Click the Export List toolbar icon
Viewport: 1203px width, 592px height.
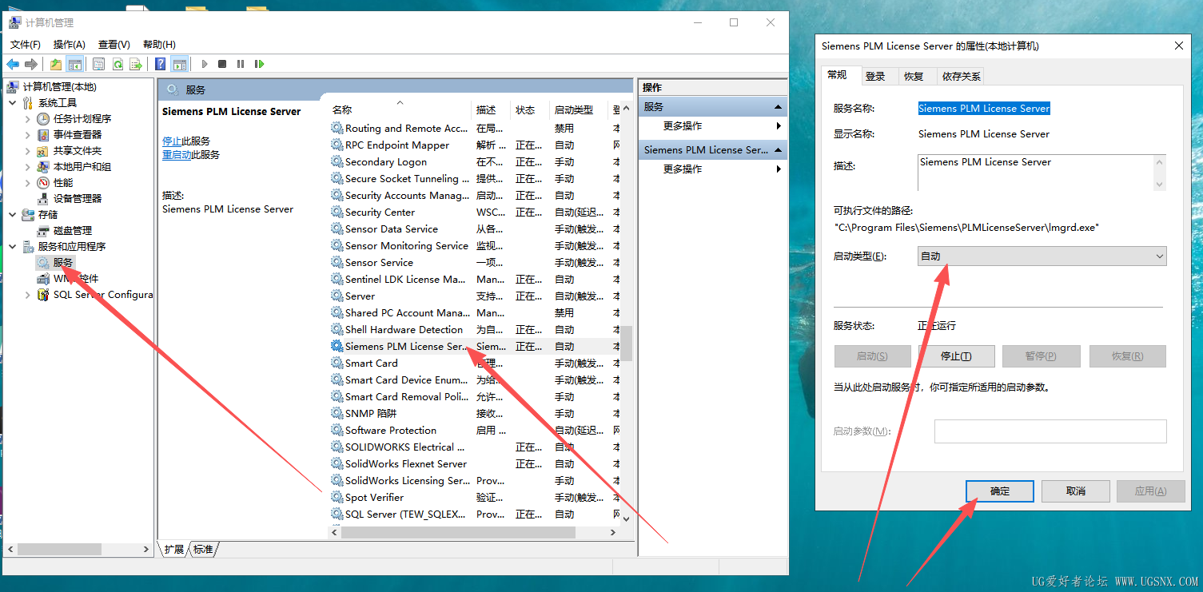click(x=136, y=64)
